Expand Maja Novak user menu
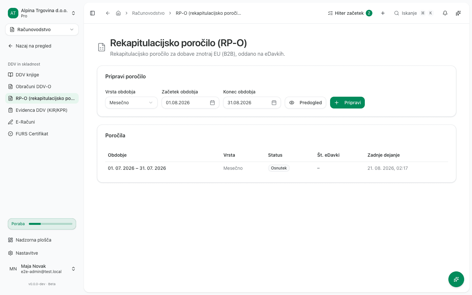 pos(42,269)
